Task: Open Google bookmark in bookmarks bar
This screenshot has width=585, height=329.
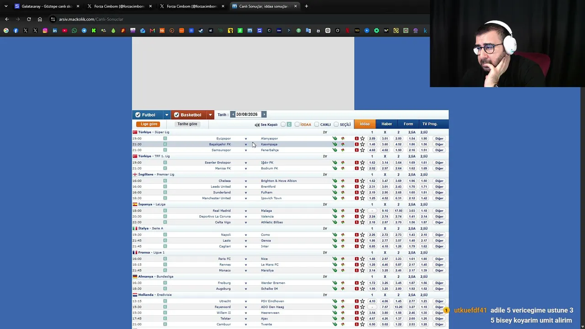Action: [x=6, y=31]
